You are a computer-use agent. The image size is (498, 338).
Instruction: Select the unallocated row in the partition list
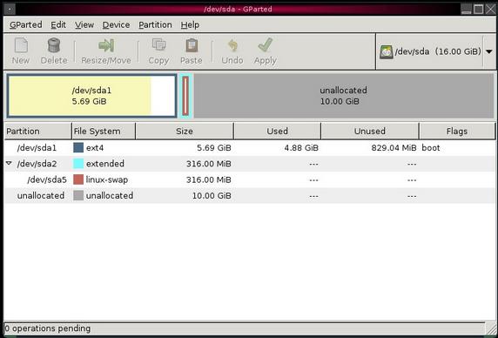(250, 195)
